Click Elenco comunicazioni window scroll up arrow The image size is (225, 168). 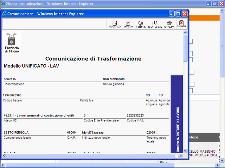point(222,10)
